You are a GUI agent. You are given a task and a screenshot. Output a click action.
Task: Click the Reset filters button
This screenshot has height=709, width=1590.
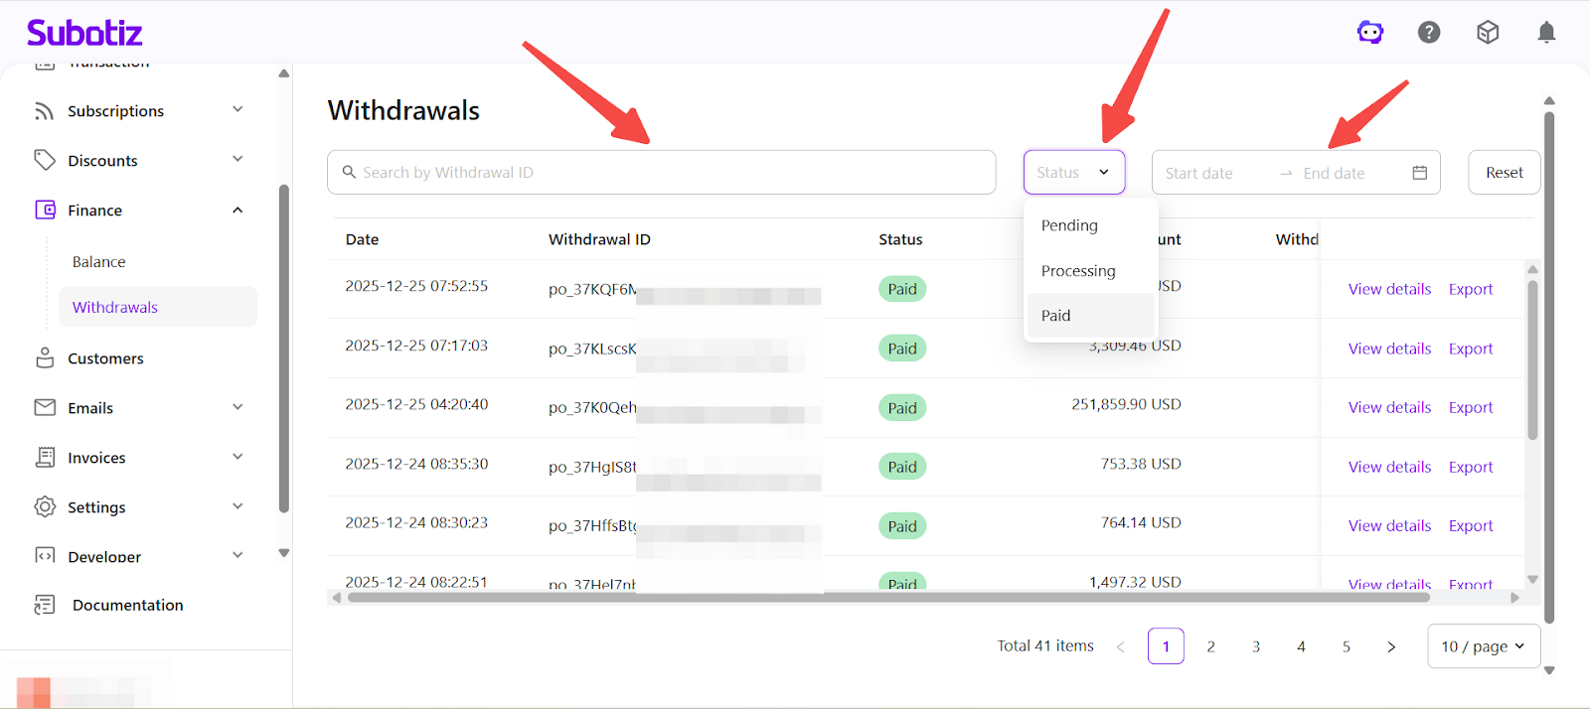(1504, 173)
